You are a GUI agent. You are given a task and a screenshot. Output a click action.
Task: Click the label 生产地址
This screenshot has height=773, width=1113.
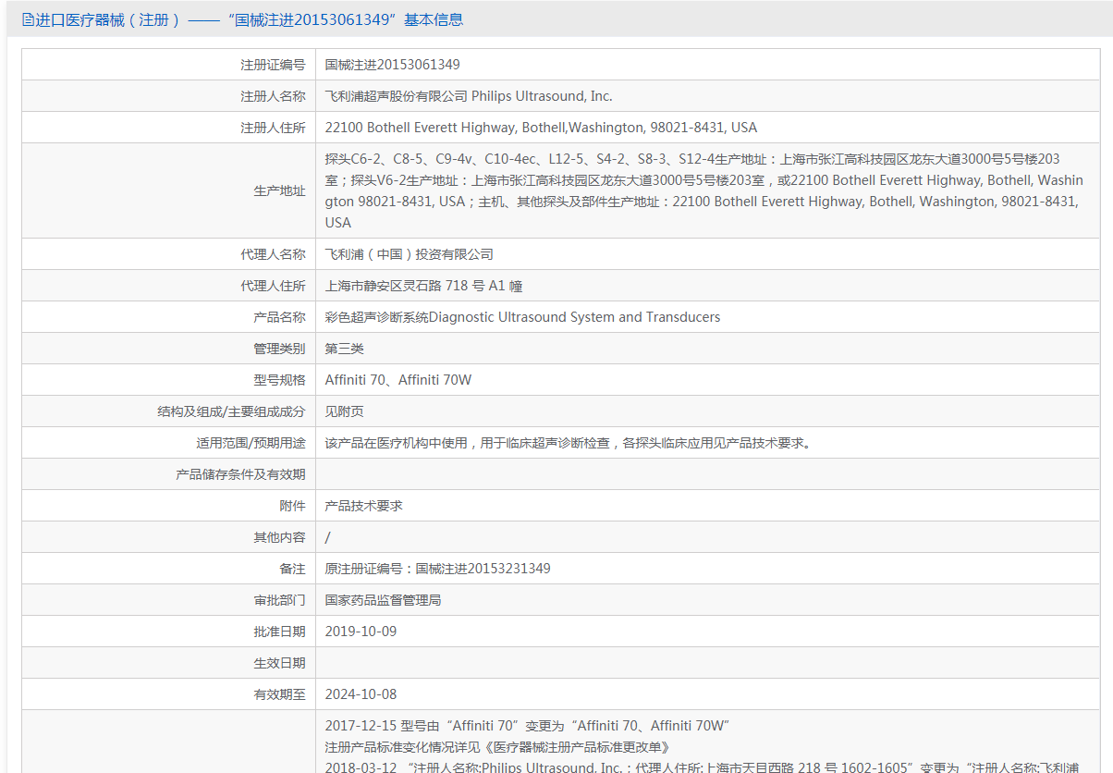[x=279, y=190]
